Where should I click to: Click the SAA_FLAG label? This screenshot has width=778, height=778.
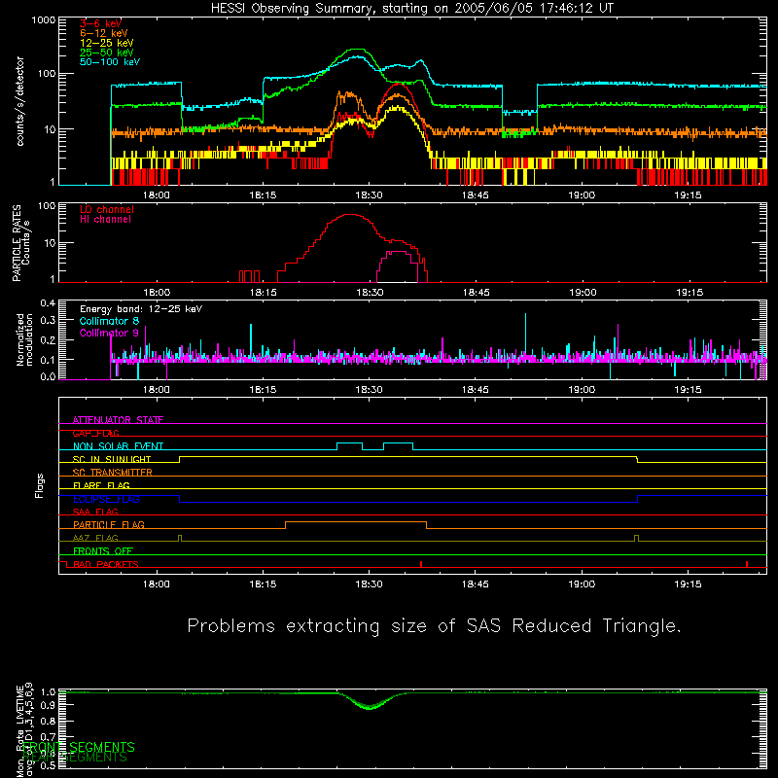click(95, 512)
